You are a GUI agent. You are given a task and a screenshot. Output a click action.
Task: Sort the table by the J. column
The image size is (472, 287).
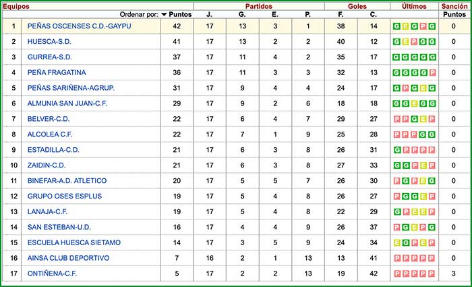pos(209,14)
